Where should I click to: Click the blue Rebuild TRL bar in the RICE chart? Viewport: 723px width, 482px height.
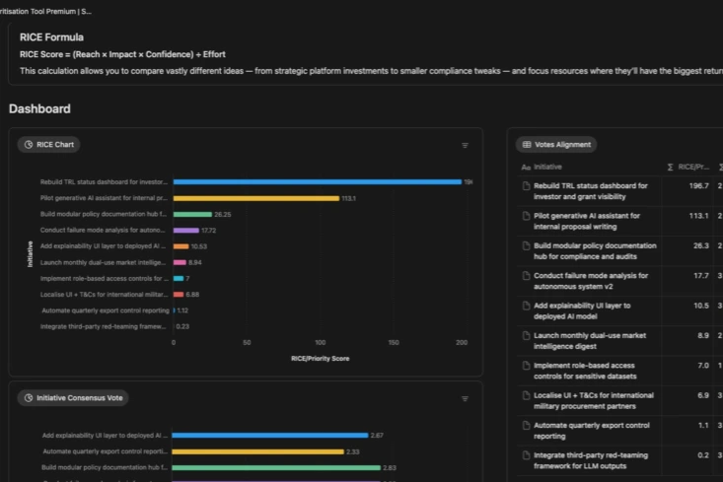point(317,182)
